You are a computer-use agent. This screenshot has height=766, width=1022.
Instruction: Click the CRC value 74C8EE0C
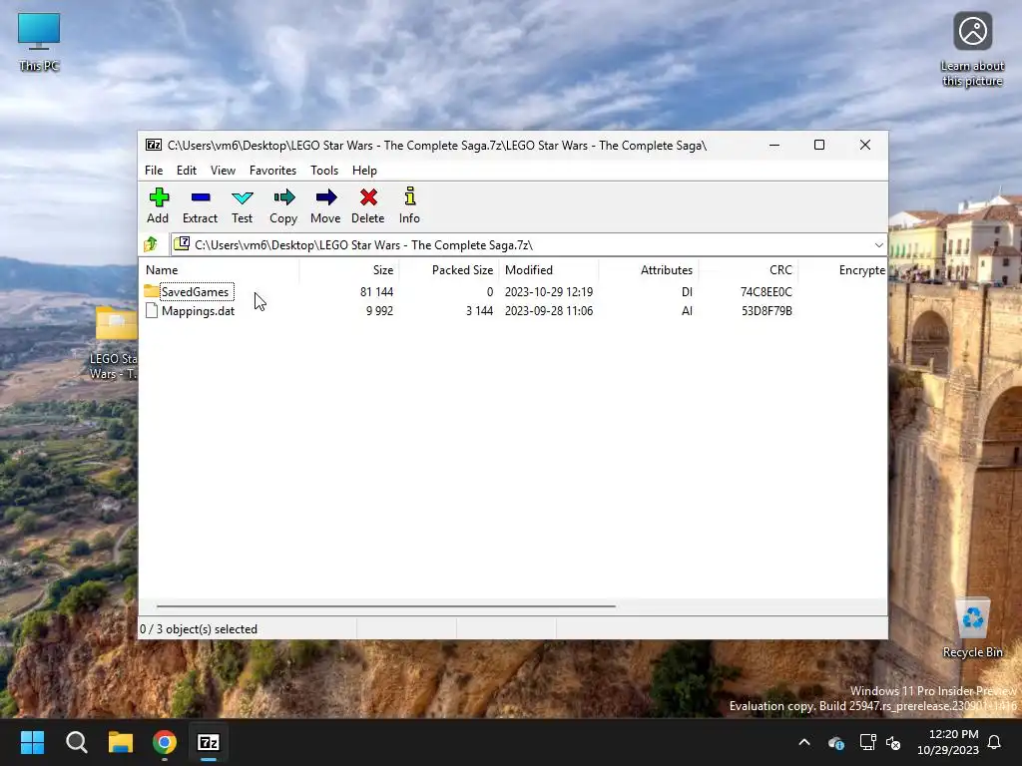click(766, 292)
